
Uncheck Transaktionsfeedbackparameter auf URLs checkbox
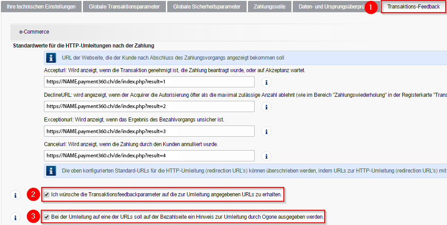click(x=47, y=195)
